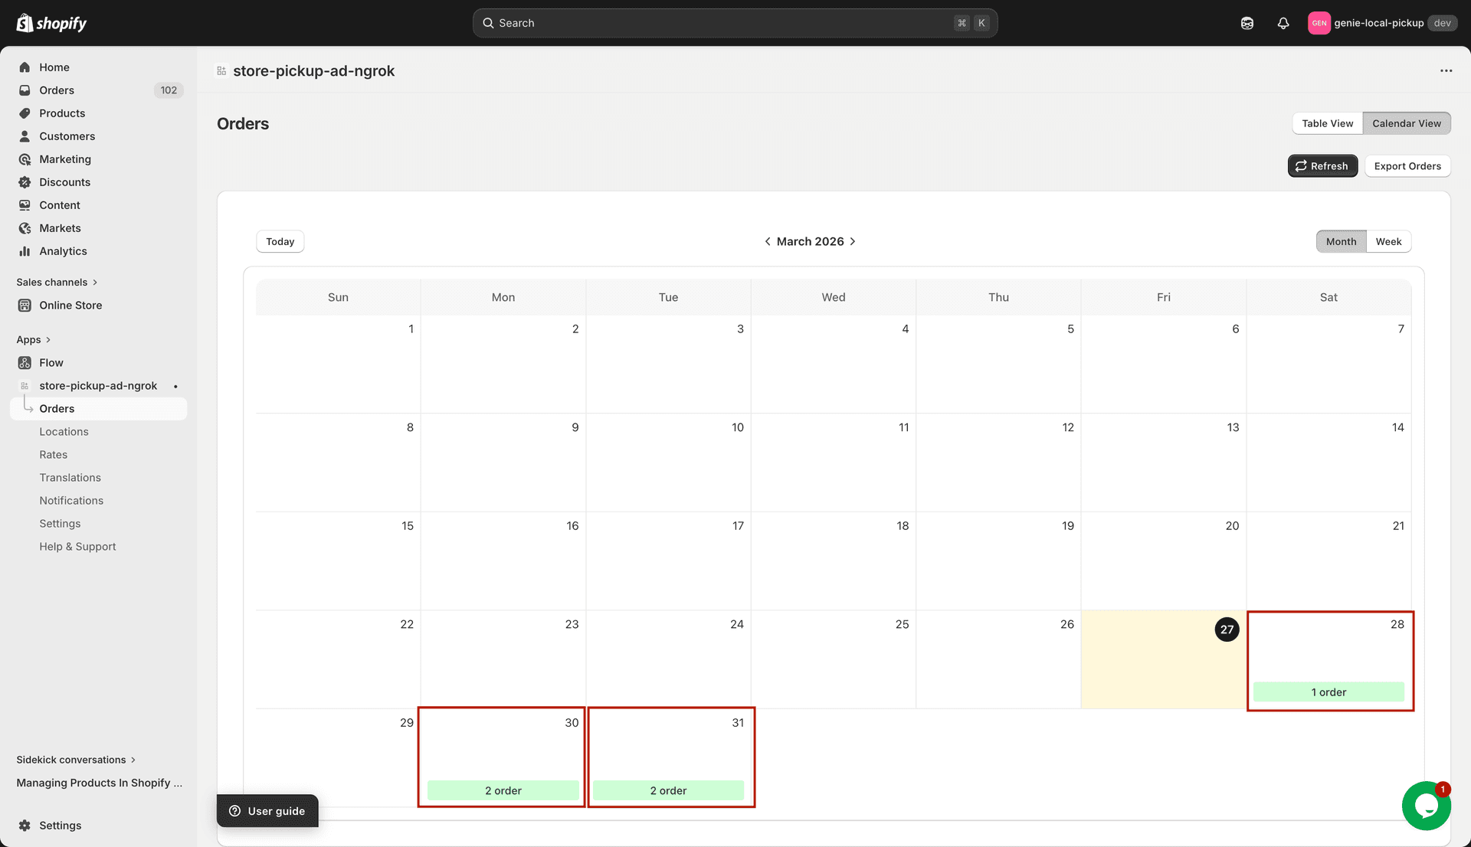Click the Refresh orders button
Image resolution: width=1471 pixels, height=847 pixels.
coord(1322,165)
